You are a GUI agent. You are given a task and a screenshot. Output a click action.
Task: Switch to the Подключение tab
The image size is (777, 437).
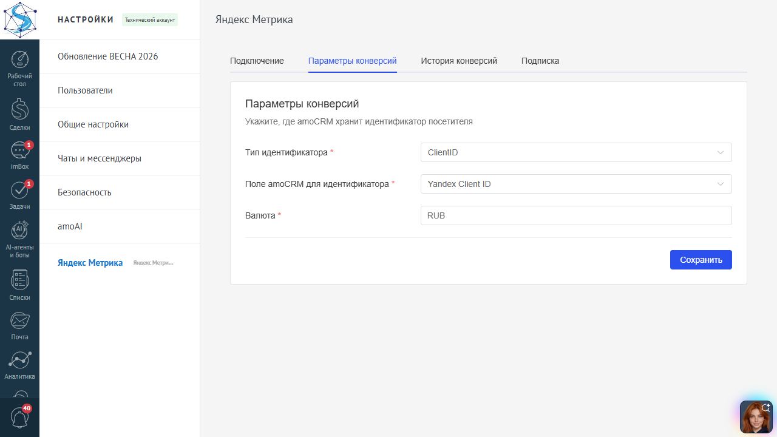click(x=257, y=61)
